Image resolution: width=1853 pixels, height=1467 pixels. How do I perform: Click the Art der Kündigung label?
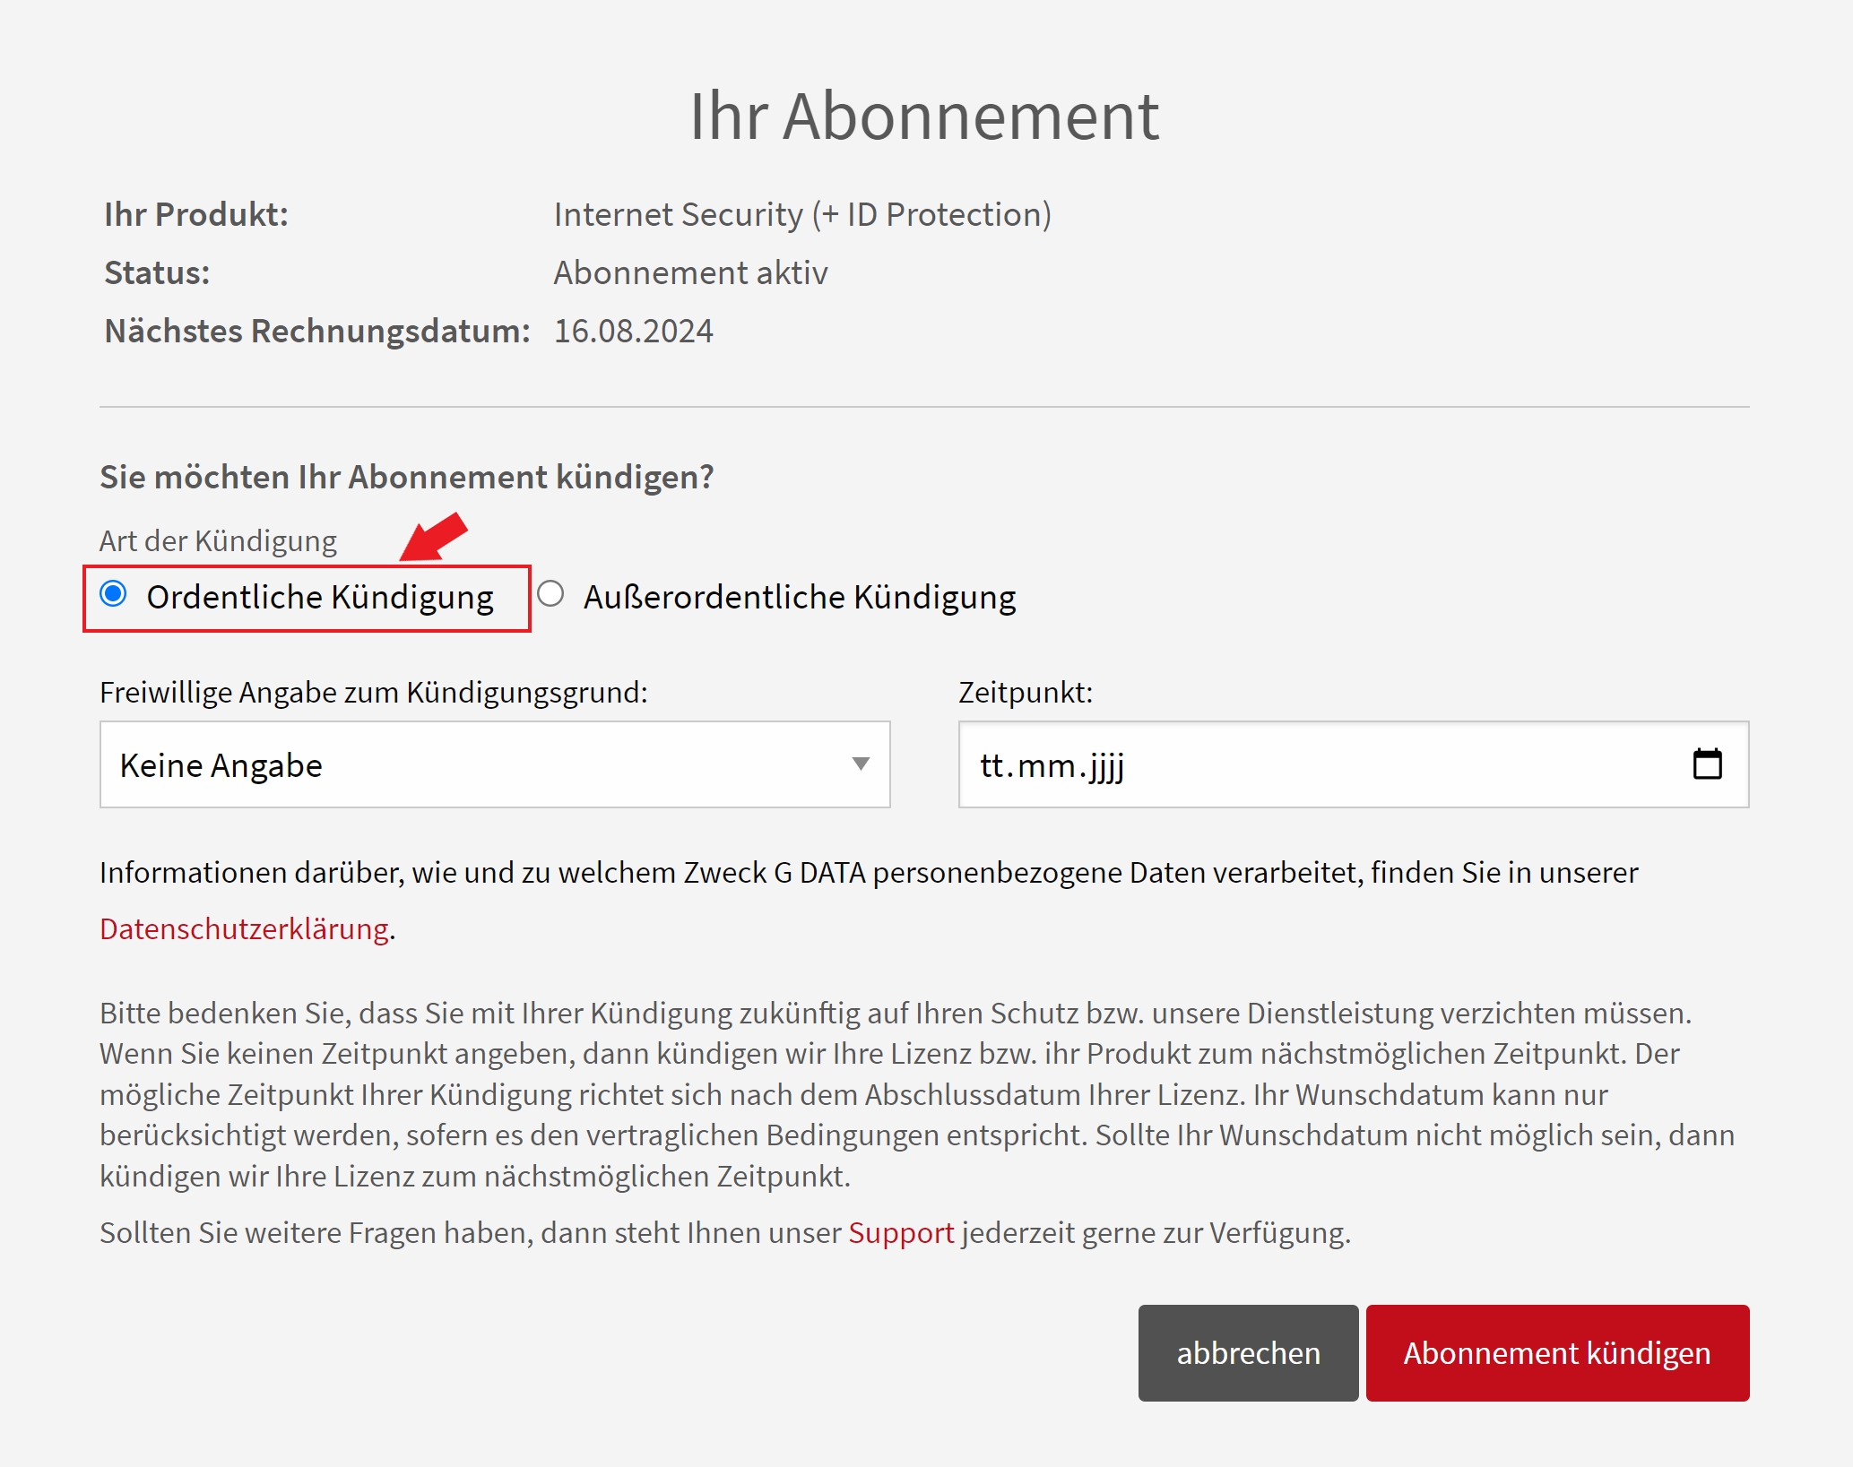[x=218, y=541]
